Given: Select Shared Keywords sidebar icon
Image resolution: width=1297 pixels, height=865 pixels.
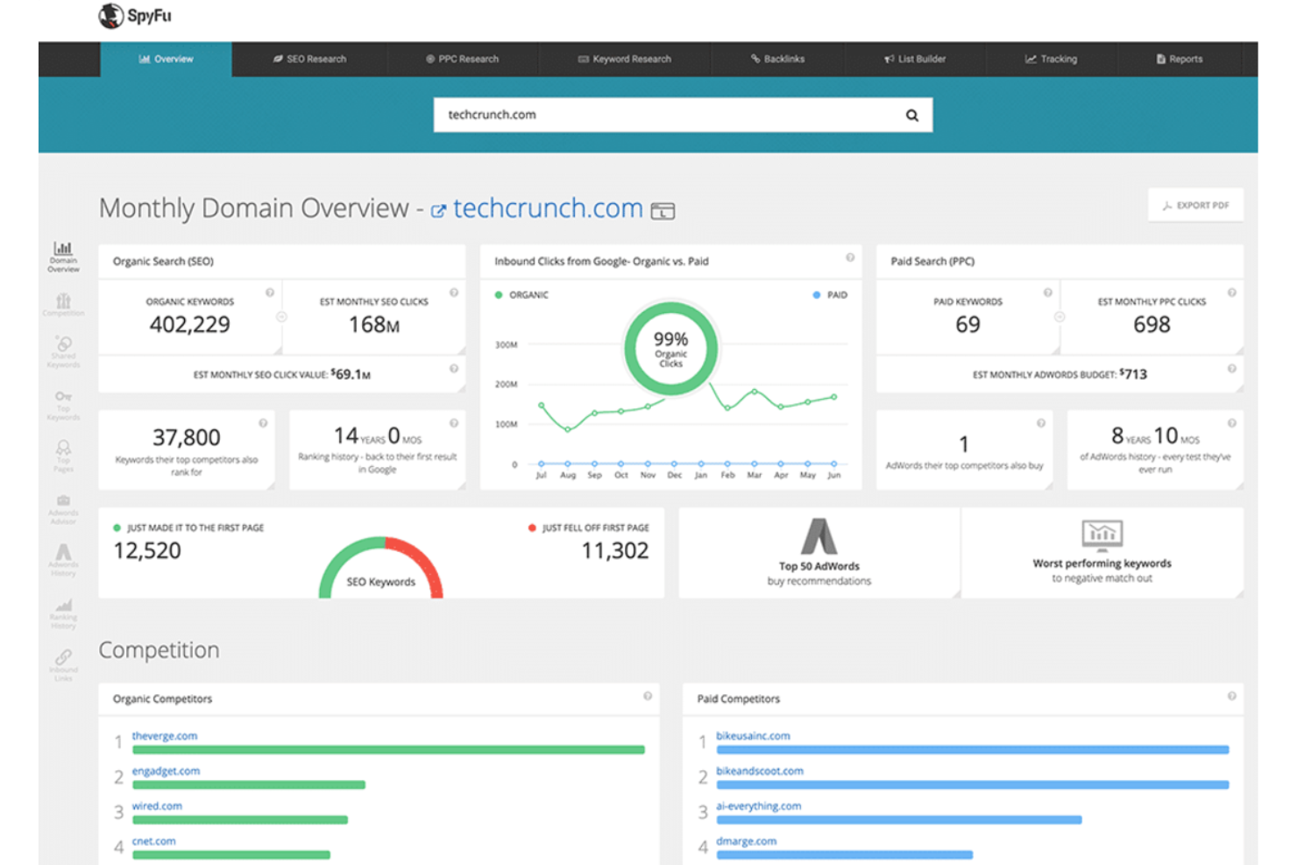Looking at the screenshot, I should coord(63,352).
